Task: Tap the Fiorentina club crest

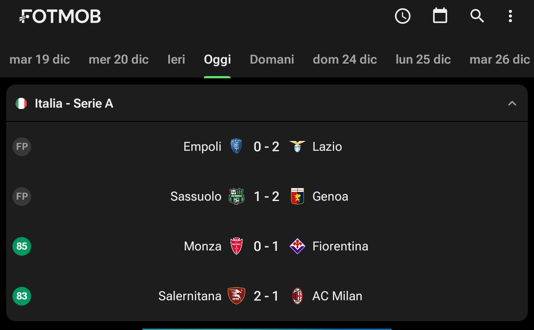Action: pos(297,246)
